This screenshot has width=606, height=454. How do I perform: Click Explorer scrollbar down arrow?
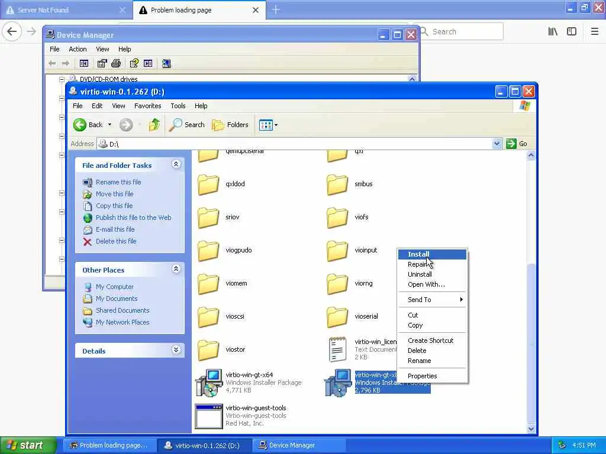pyautogui.click(x=531, y=429)
